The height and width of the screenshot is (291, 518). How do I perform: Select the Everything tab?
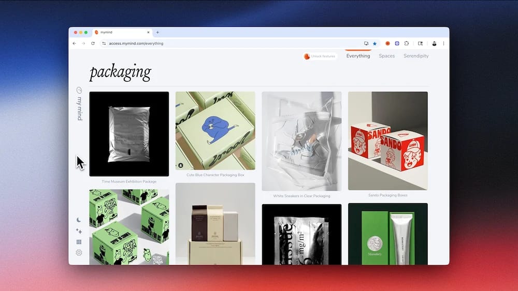[x=358, y=56]
